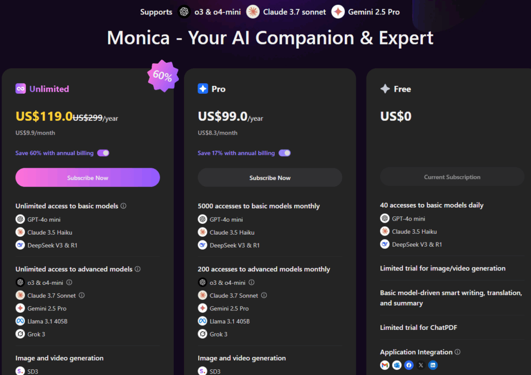Click the Gemini 2.5 Pro logo in header

point(339,12)
